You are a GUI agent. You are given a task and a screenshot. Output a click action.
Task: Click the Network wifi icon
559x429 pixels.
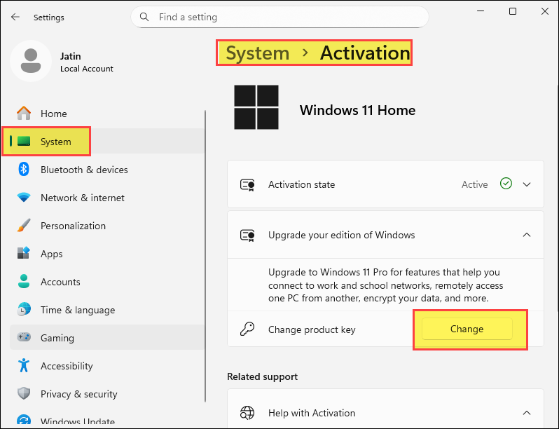click(x=24, y=197)
